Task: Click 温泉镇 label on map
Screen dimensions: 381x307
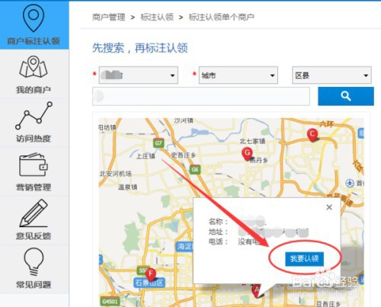Action: coord(127,187)
